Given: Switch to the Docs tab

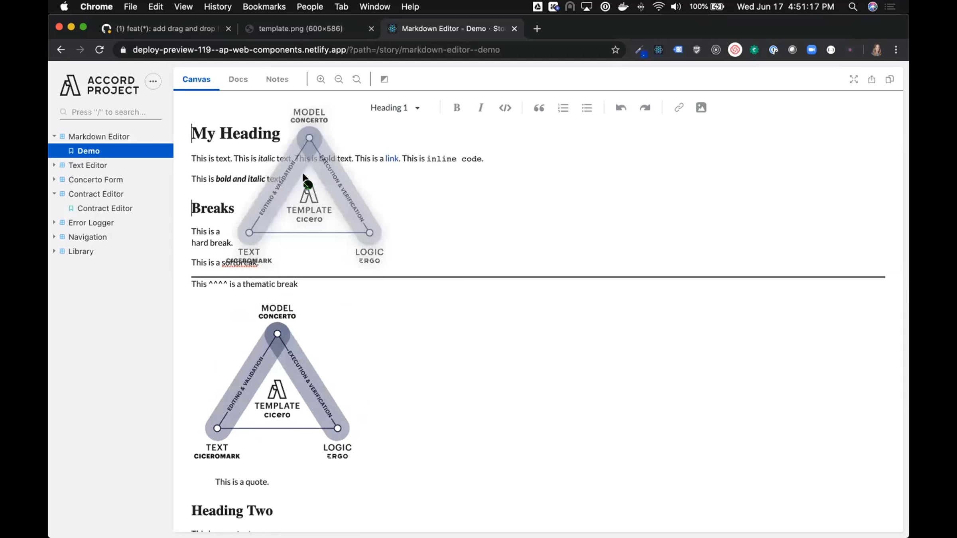Looking at the screenshot, I should tap(238, 79).
